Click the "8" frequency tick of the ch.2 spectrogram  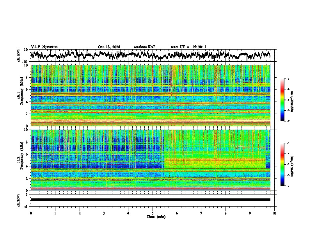coord(28,142)
